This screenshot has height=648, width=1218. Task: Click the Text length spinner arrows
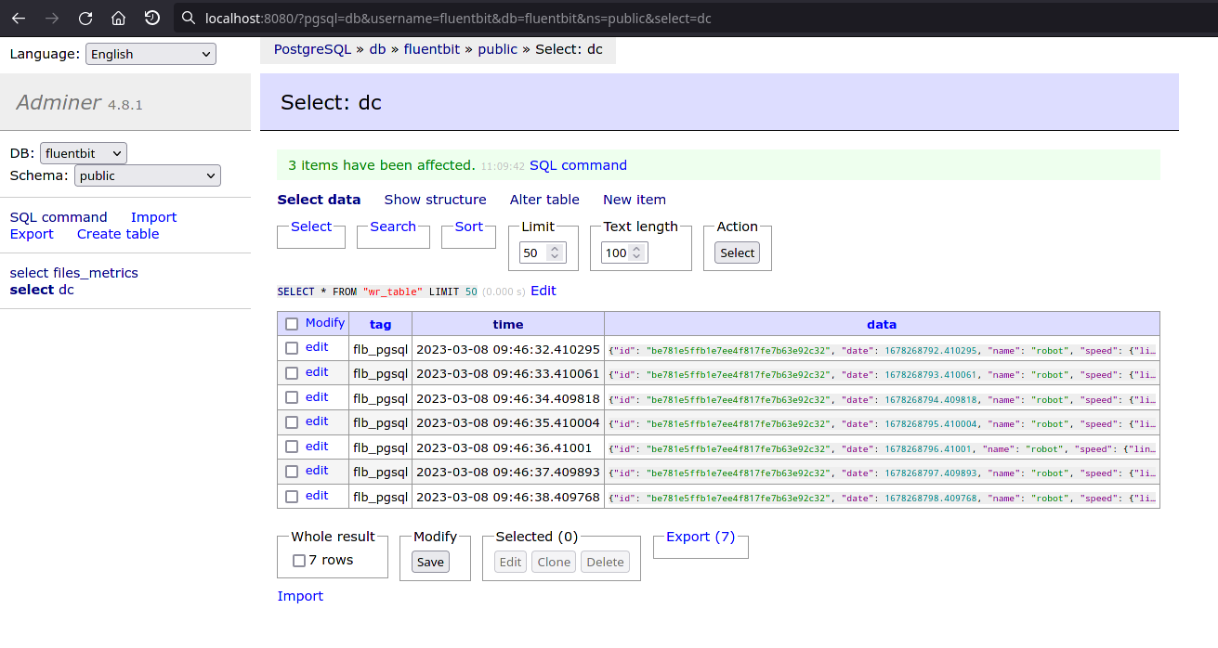[638, 253]
